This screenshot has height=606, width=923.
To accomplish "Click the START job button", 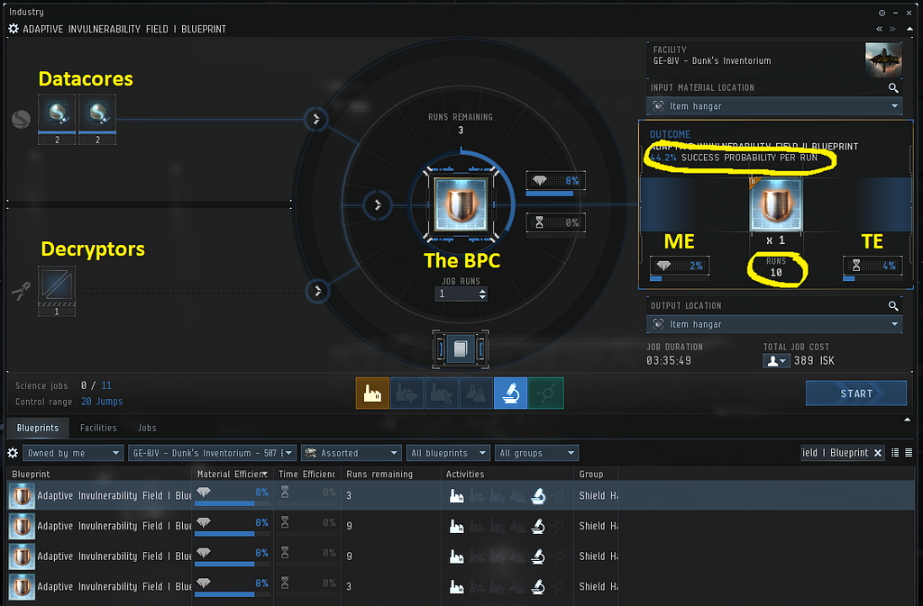I will click(x=856, y=393).
